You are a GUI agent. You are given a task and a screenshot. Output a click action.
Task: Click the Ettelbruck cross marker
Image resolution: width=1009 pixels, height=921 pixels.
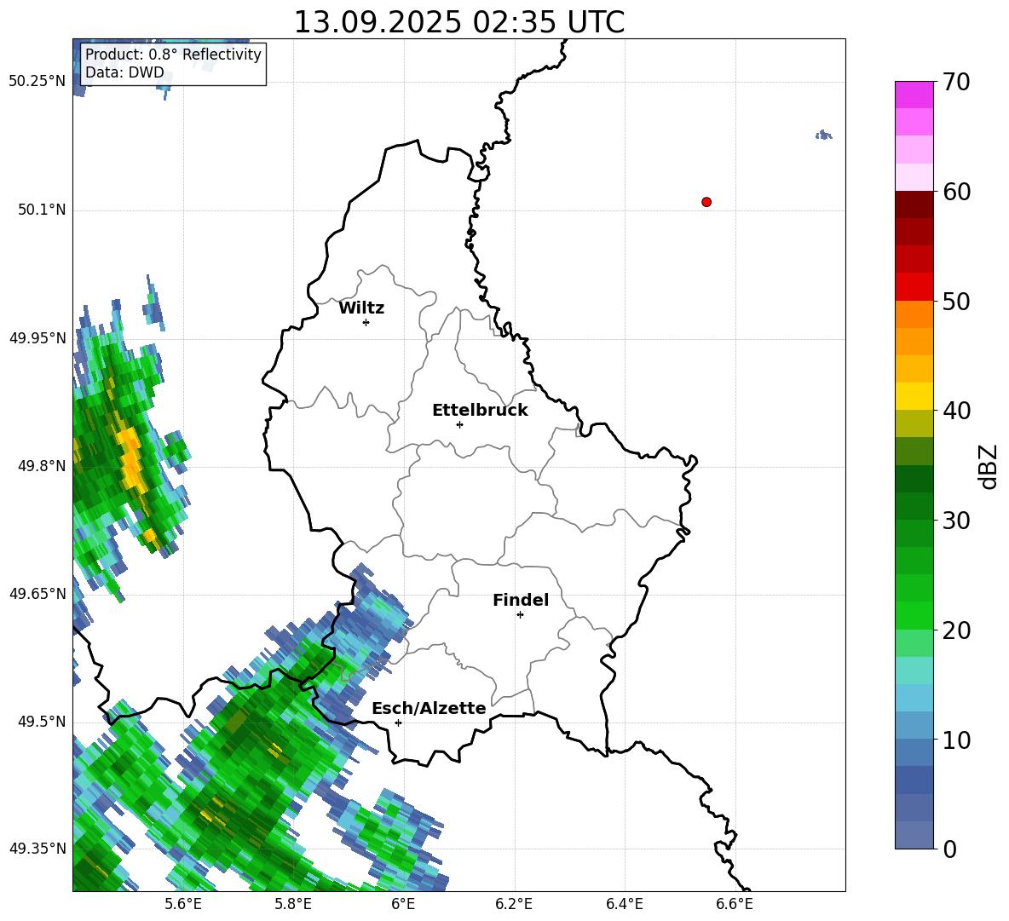point(459,424)
